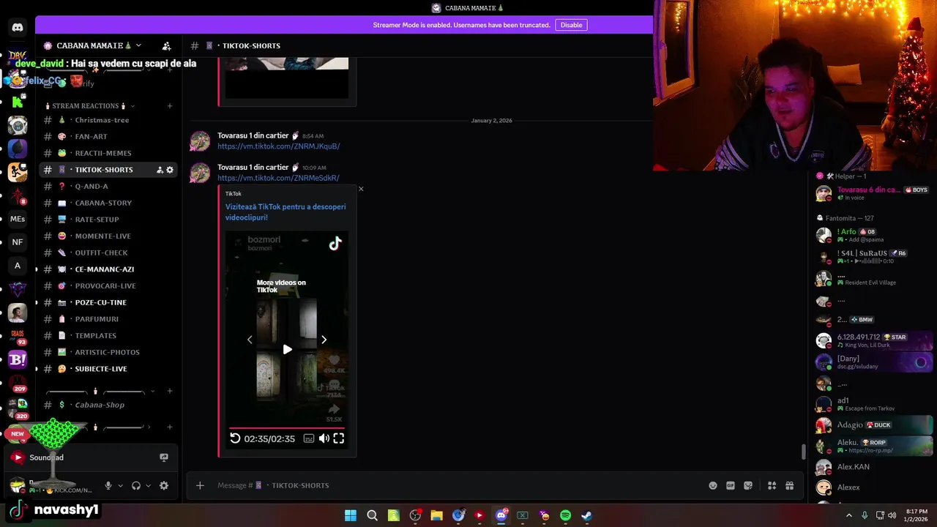Viewport: 937px width, 527px height.
Task: Open OBS Studio from the taskbar
Action: click(415, 515)
